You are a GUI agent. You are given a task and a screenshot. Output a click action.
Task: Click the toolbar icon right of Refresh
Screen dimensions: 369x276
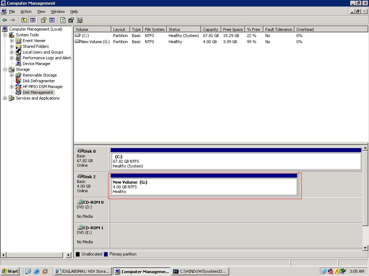coord(71,20)
